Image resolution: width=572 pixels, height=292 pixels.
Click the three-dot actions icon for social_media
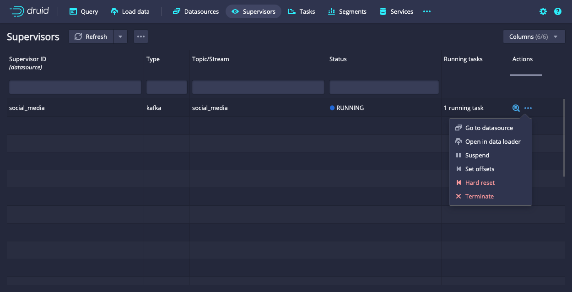[x=528, y=108]
